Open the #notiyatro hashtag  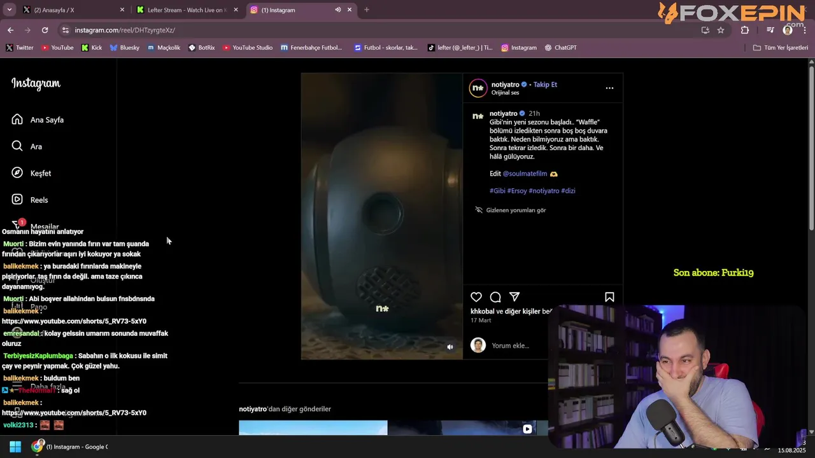coord(544,191)
